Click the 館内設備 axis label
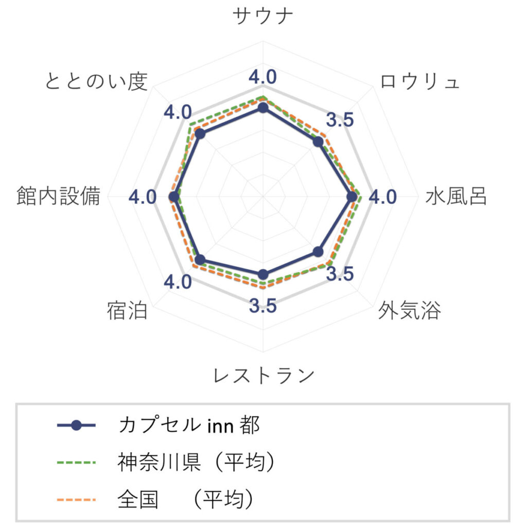527x527 pixels. tap(59, 196)
